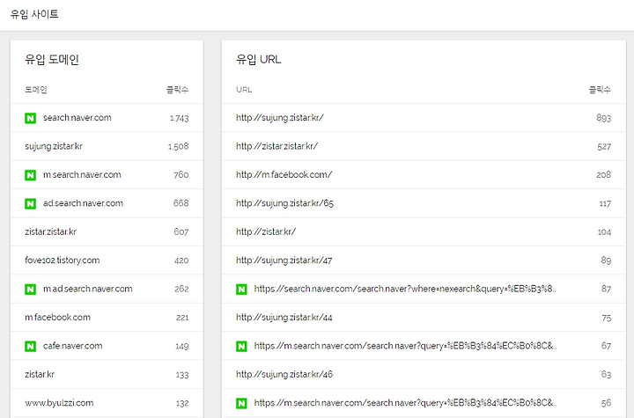This screenshot has height=418, width=634.
Task: Click Naver icon of the URL row with 56 clicks
Action: click(x=241, y=403)
